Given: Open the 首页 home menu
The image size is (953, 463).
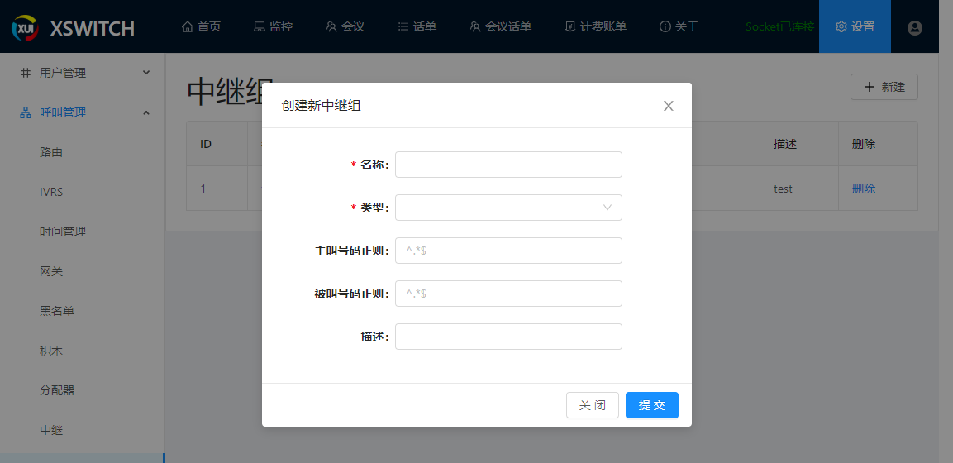Looking at the screenshot, I should 201,26.
